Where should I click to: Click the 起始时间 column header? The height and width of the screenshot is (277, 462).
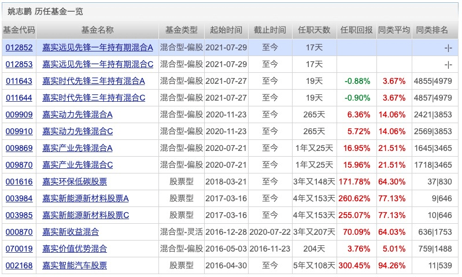point(226,30)
